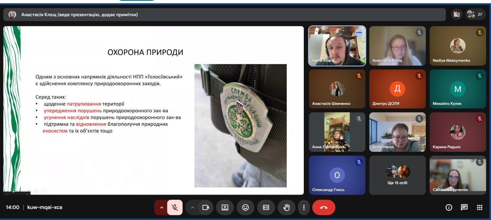Image resolution: width=491 pixels, height=220 pixels.
Task: Expand video settings chevron beside camera
Action: [x=193, y=207]
